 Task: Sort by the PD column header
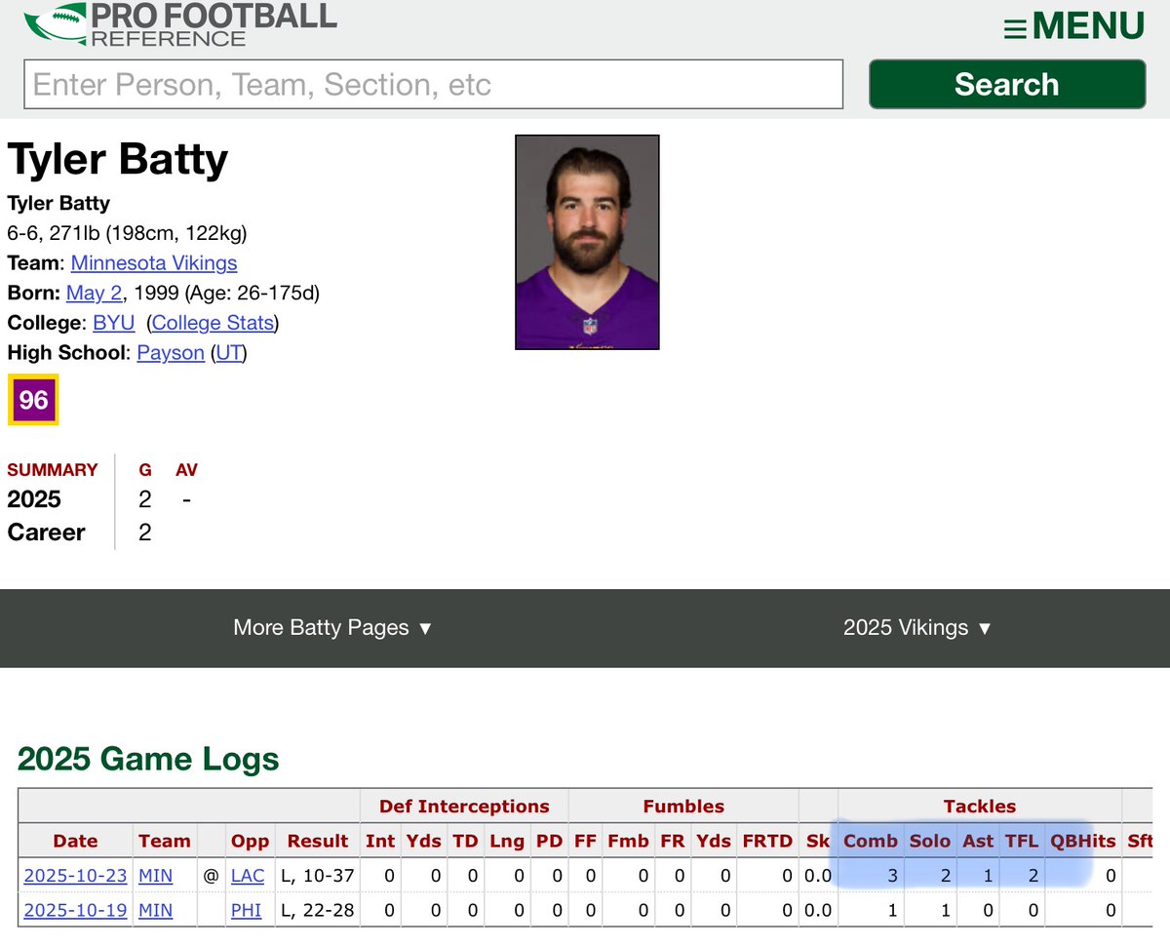click(549, 841)
